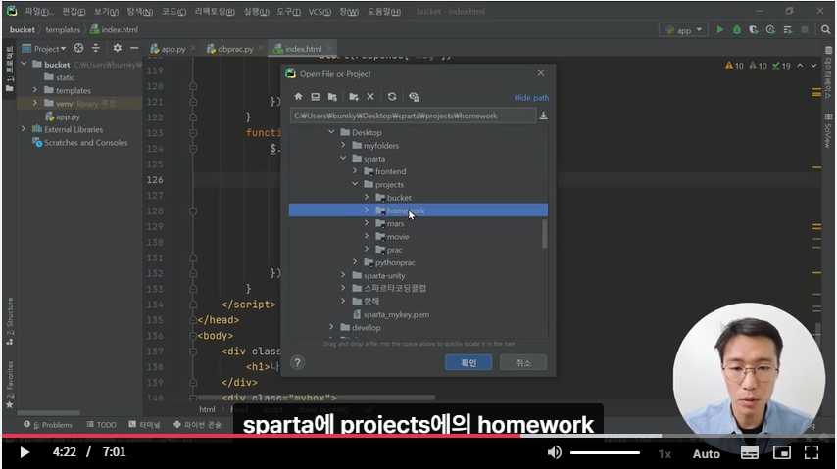Image resolution: width=837 pixels, height=469 pixels.
Task: Open Project panel gear settings
Action: coord(117,49)
